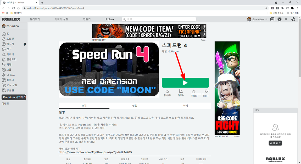This screenshot has height=164, width=301.
Task: Bookmark this page with the star icon
Action: click(266, 8)
